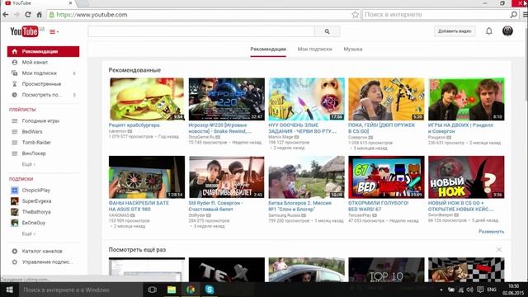This screenshot has width=528, height=297.
Task: Switch to Рекомендации tab
Action: click(x=268, y=49)
